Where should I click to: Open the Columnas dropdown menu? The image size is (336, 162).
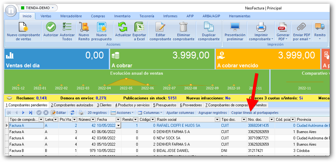tap(150, 113)
